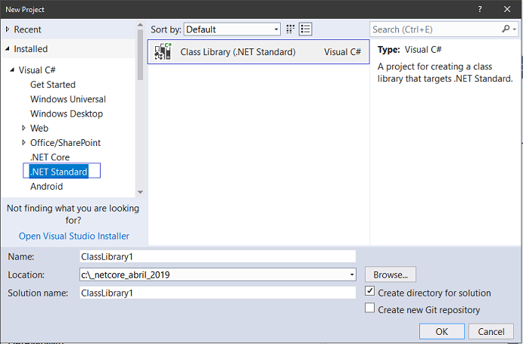Select Windows Desktop category

click(67, 113)
